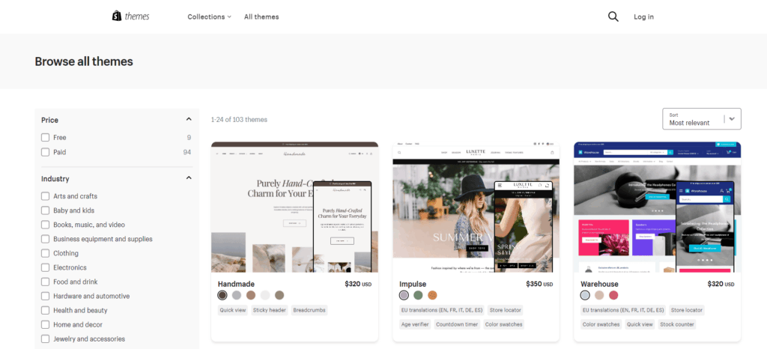
Task: Collapse the Industry filter section
Action: [x=189, y=178]
